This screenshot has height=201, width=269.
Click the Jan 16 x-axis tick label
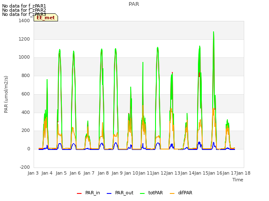[215, 173]
